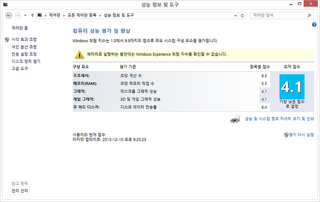Click the 4.1 base score tile
This screenshot has width=320, height=202.
pos(292,87)
